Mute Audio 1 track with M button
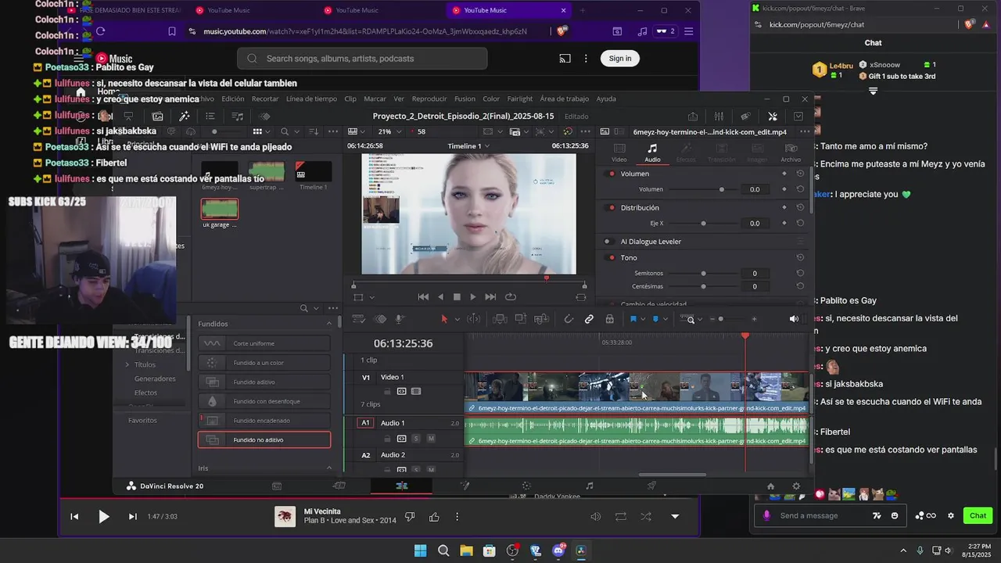Viewport: 1001px width, 563px height. 431,439
